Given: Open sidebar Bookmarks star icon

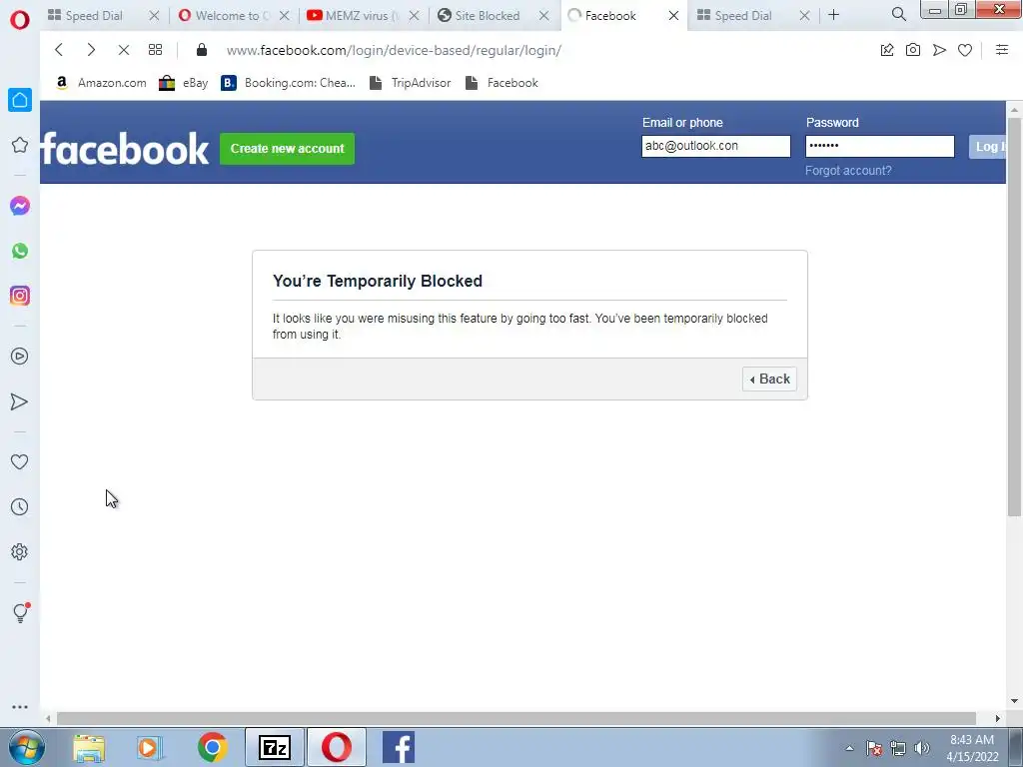Looking at the screenshot, I should click(x=20, y=145).
